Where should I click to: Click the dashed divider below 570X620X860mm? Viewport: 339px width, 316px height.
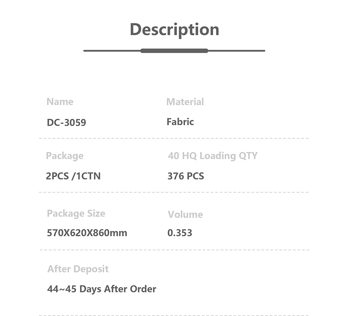click(174, 250)
